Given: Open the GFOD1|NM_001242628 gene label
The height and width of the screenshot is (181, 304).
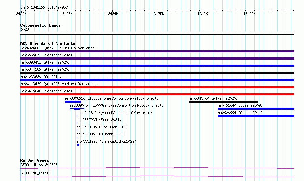Looking at the screenshot, I should pos(39,165).
